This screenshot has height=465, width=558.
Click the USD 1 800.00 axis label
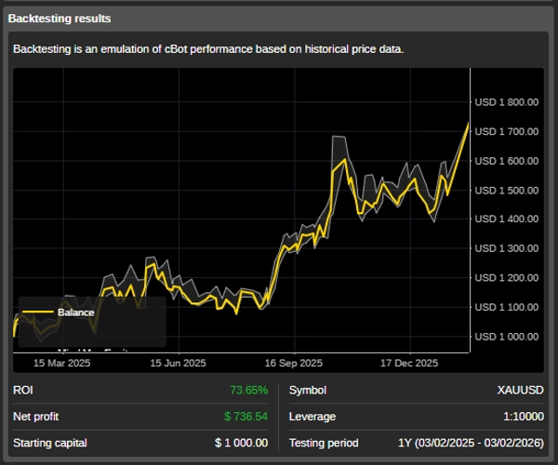tap(507, 102)
